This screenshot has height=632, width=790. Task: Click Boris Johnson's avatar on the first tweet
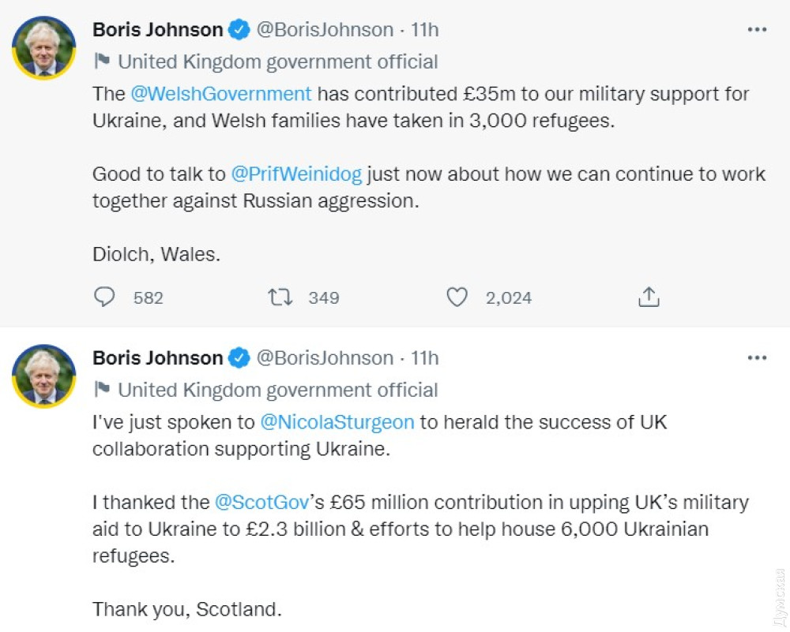(x=44, y=48)
